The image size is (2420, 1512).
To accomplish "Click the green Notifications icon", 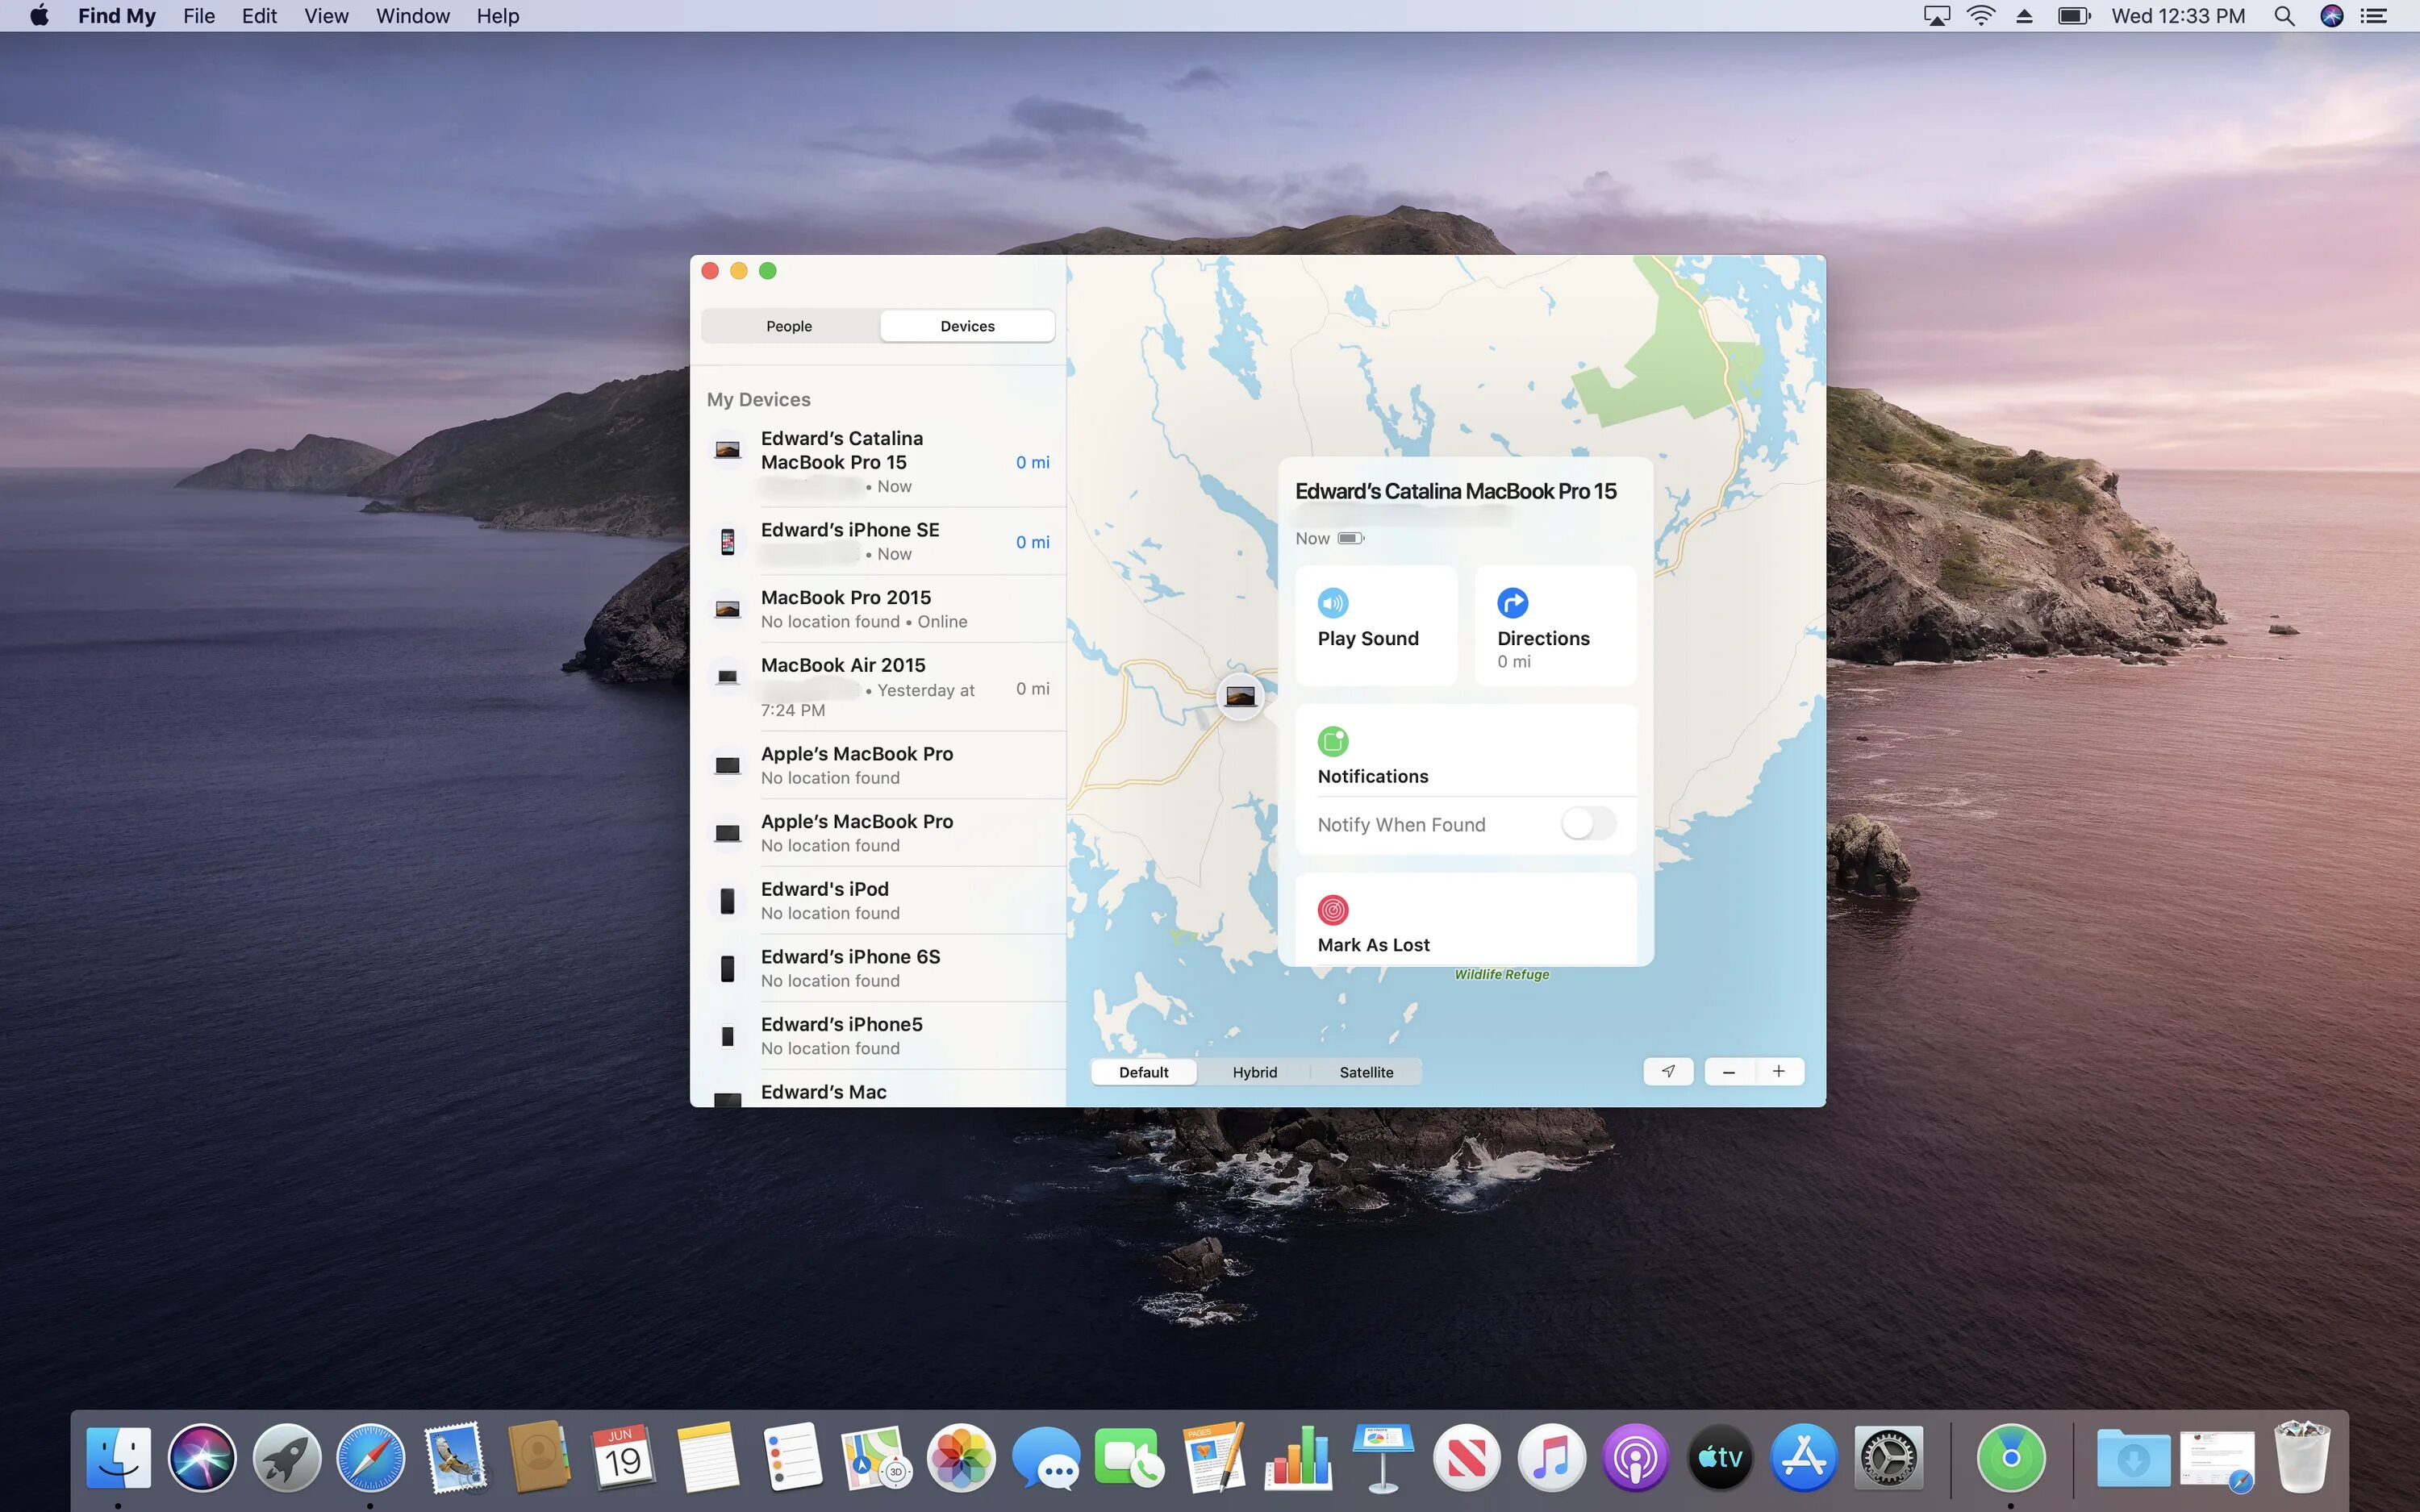I will pos(1333,741).
